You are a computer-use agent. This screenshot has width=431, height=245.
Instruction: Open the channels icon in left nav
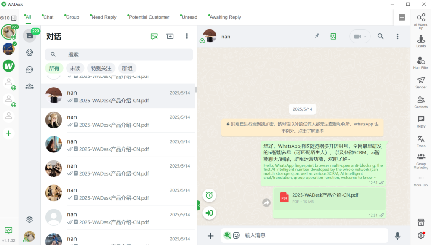click(29, 69)
